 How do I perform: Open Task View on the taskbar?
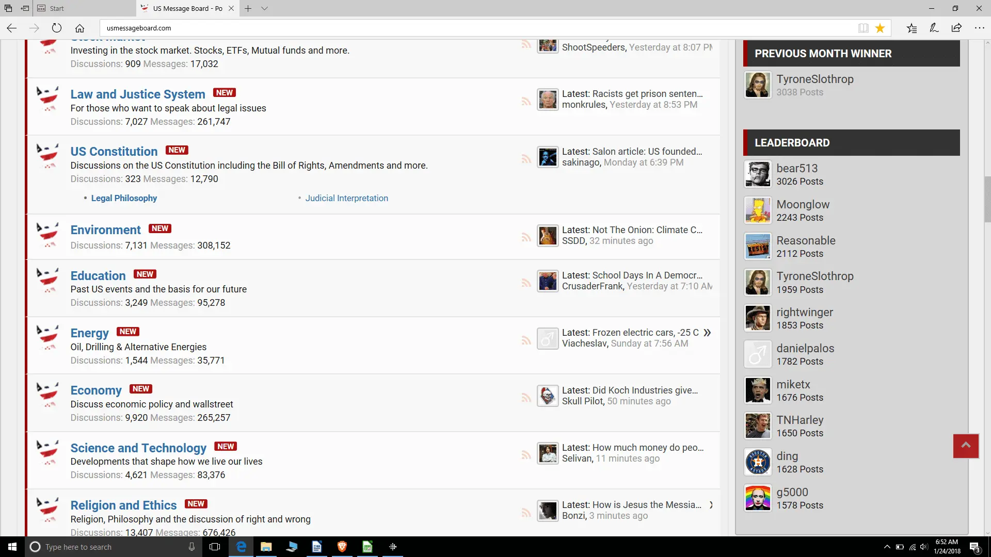coord(215,547)
